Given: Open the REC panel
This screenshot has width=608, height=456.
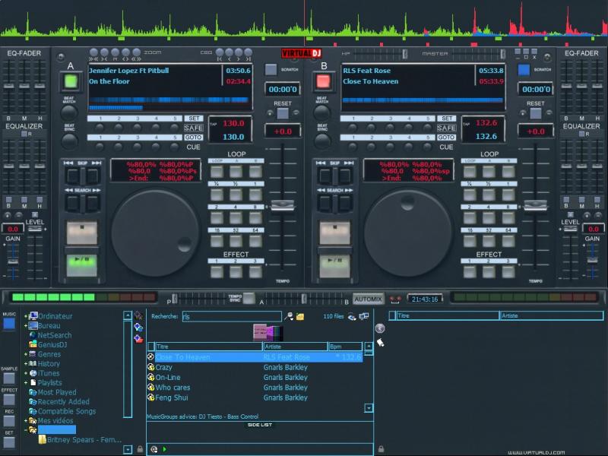Looking at the screenshot, I should (9, 421).
